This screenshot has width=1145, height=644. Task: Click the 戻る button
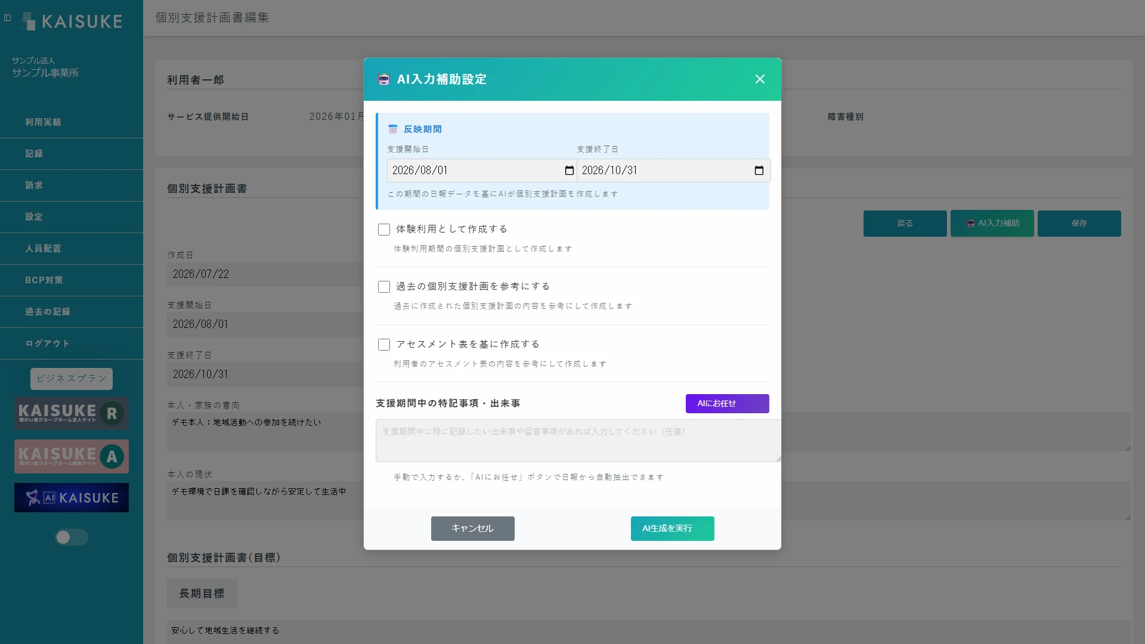click(905, 224)
